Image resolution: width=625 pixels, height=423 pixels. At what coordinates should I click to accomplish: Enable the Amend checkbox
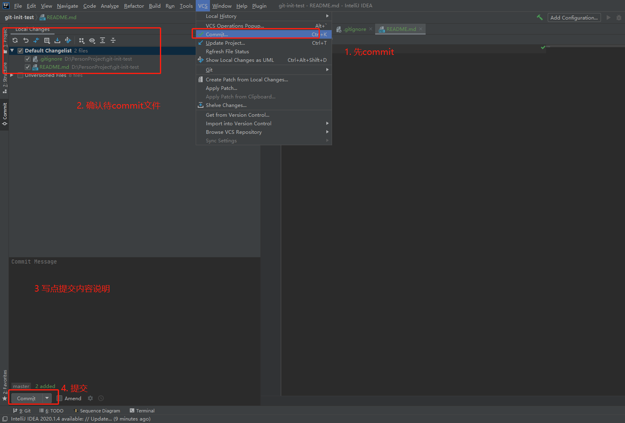60,398
